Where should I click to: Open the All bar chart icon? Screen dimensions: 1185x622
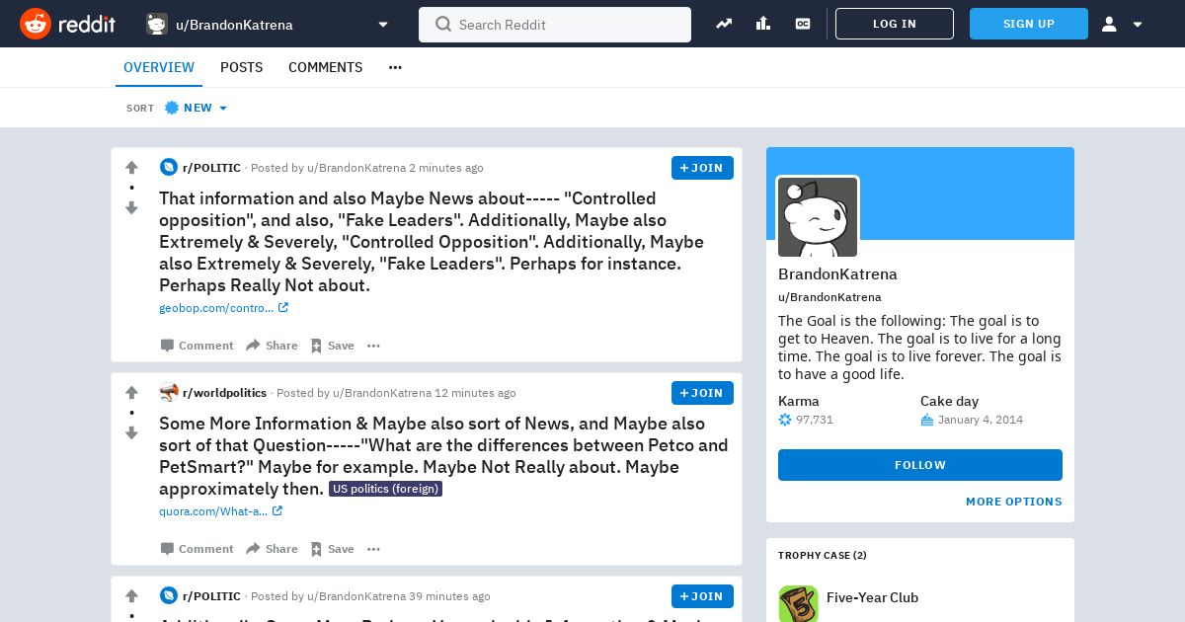tap(763, 24)
